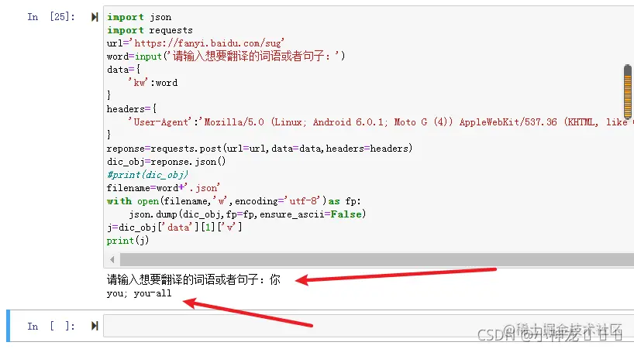Click the "j=dic_obj['data'][1]['v']" line

(174, 228)
